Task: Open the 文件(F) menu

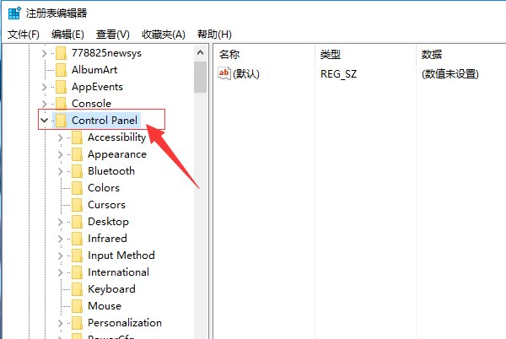Action: pos(24,35)
